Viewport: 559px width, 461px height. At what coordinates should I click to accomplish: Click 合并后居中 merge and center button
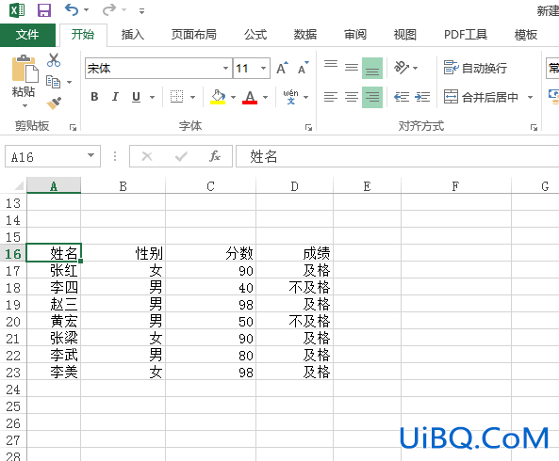pos(481,97)
